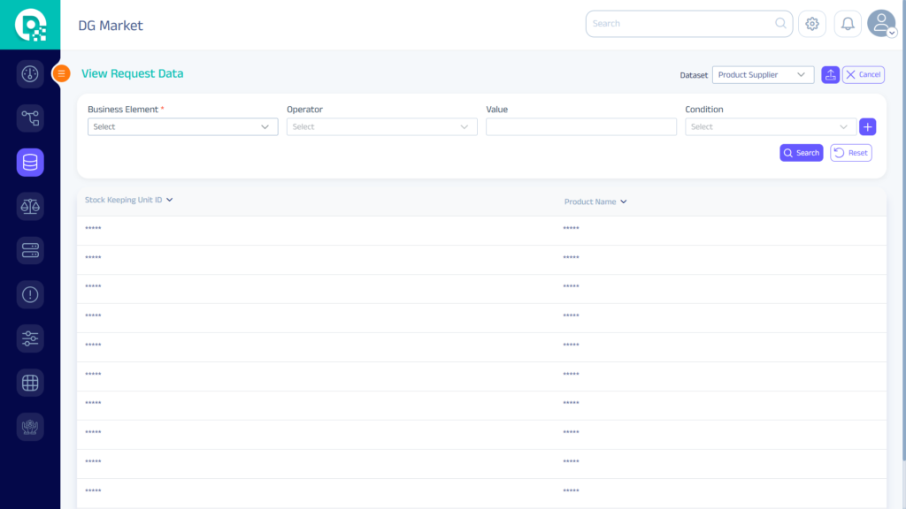Open settings gear in top bar

812,24
